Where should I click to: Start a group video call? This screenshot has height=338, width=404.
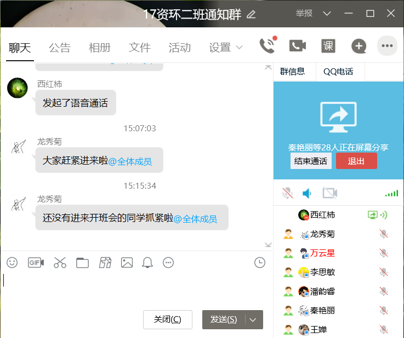point(298,46)
